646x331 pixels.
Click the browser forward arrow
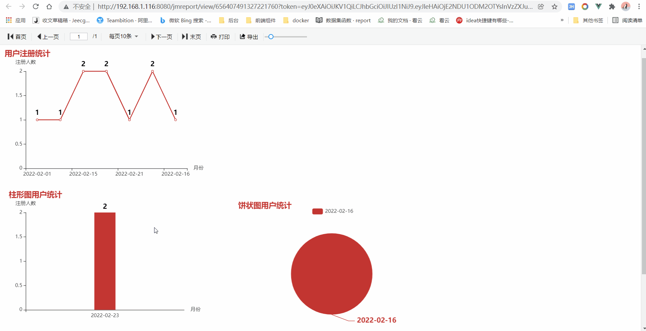pyautogui.click(x=22, y=6)
